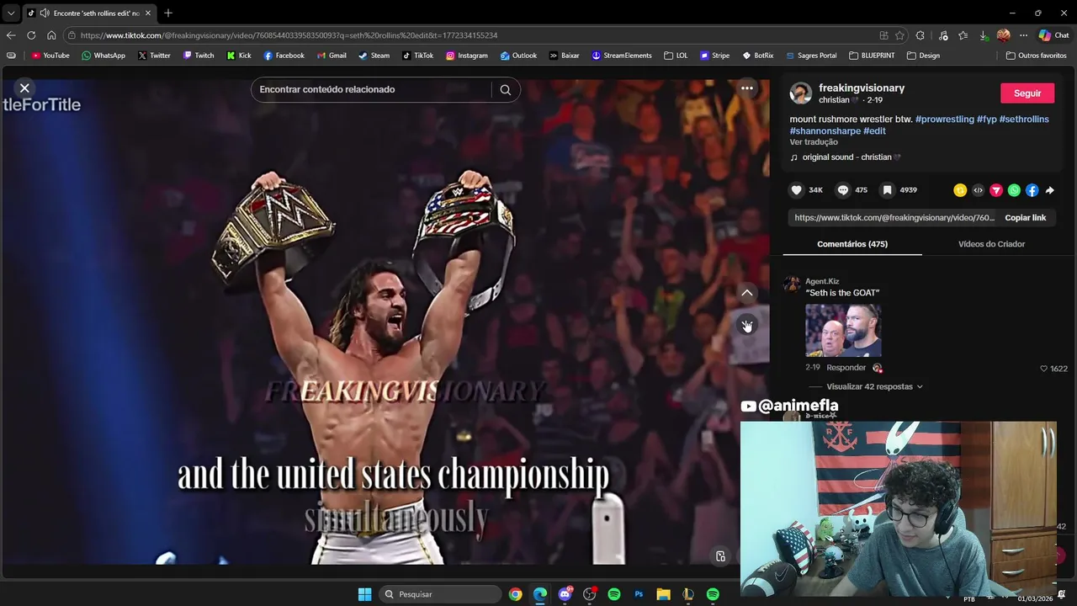The width and height of the screenshot is (1077, 606).
Task: Click the browser address bar URL
Action: click(x=289, y=35)
